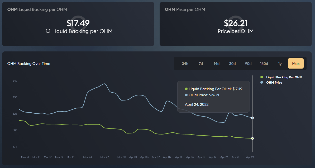Click the $26.21 price per OHM value
Image resolution: width=315 pixels, height=168 pixels.
[x=236, y=23]
